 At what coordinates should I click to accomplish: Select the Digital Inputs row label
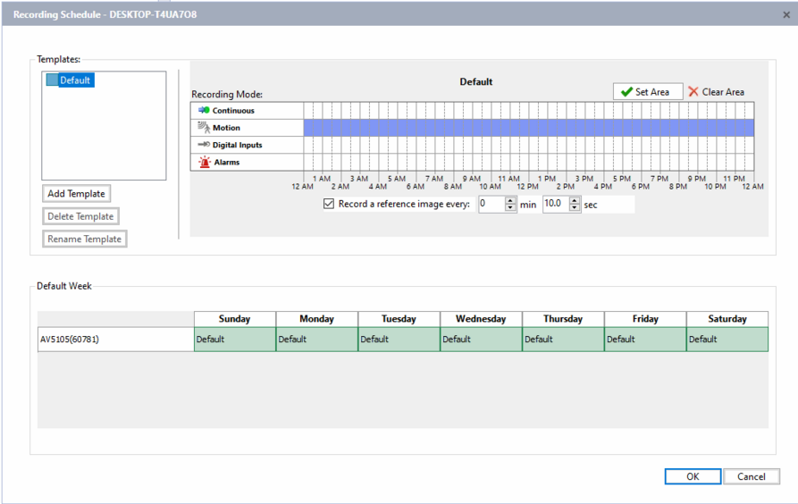pyautogui.click(x=237, y=145)
